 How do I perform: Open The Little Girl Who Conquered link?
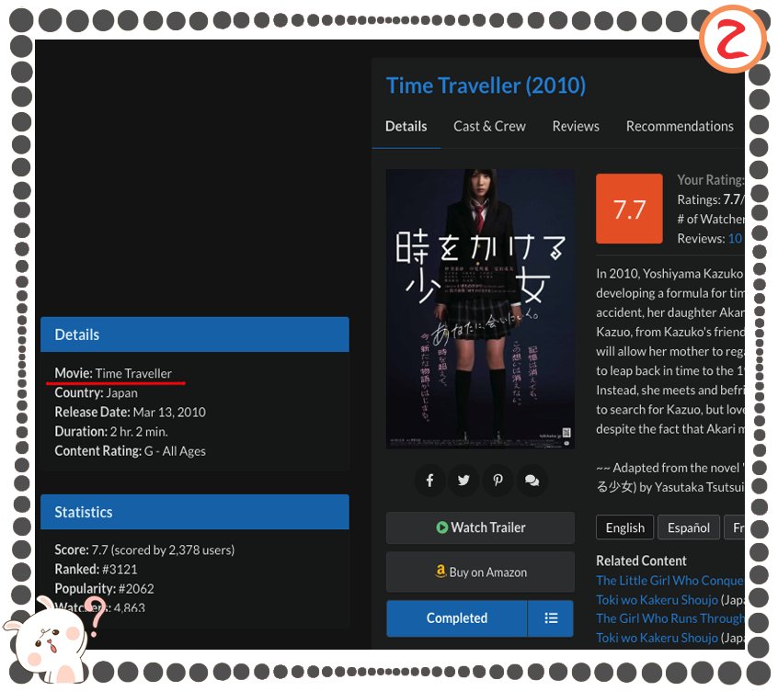669,581
